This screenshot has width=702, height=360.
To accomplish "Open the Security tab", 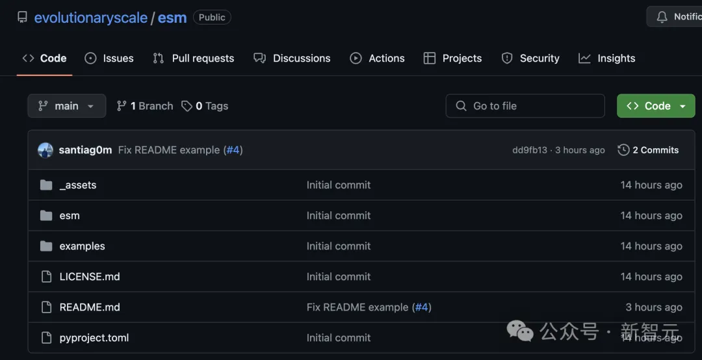I will coord(530,58).
